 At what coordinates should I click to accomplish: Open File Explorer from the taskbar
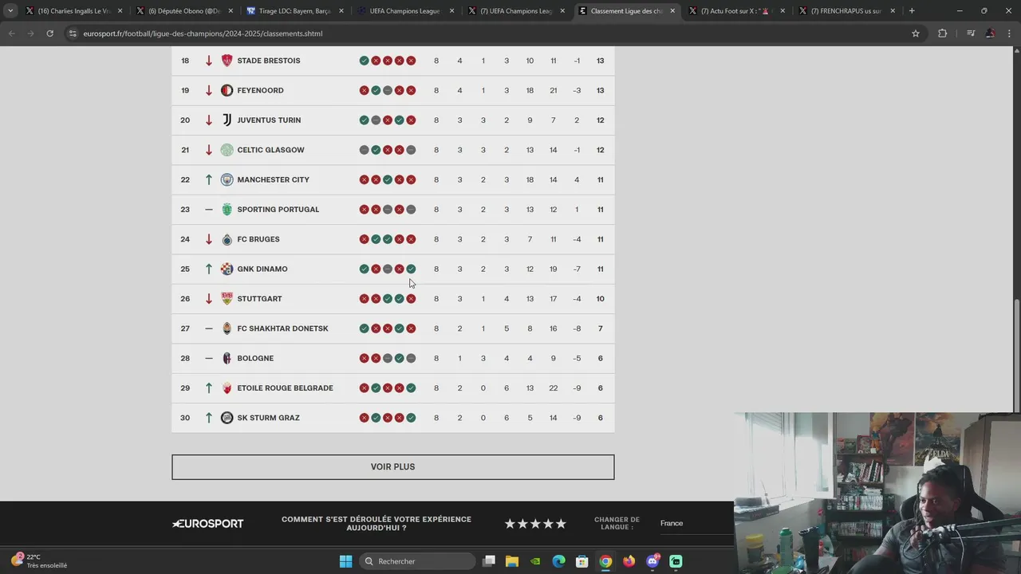(512, 561)
